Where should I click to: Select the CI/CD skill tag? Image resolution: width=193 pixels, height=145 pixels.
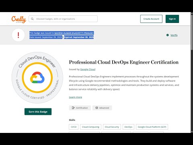(x=74, y=127)
